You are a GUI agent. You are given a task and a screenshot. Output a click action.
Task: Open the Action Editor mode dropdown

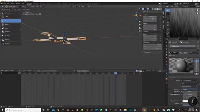coord(11,71)
